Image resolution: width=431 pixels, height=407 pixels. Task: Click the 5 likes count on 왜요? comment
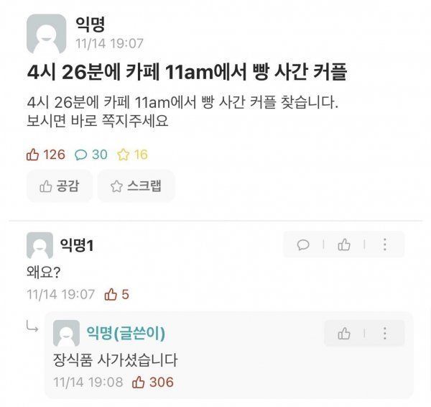point(117,294)
